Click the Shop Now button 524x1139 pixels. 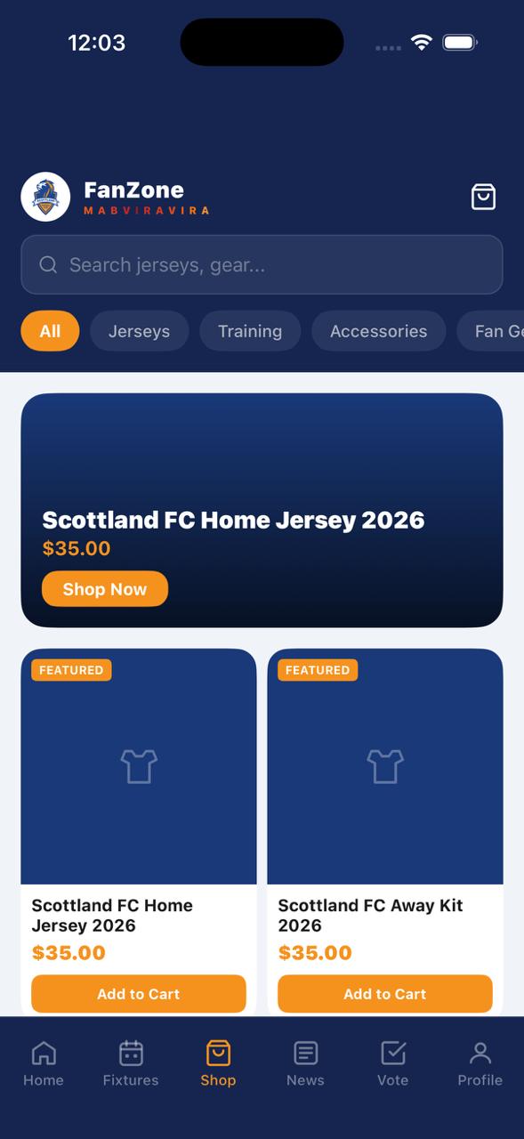point(104,588)
